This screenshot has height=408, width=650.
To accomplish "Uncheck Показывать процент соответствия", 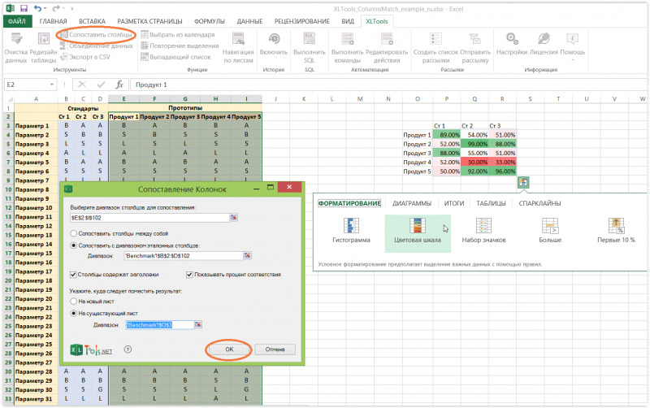I will pos(189,275).
